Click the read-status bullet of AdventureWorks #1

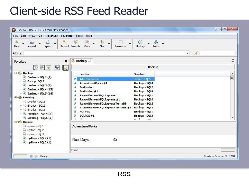click(75, 83)
